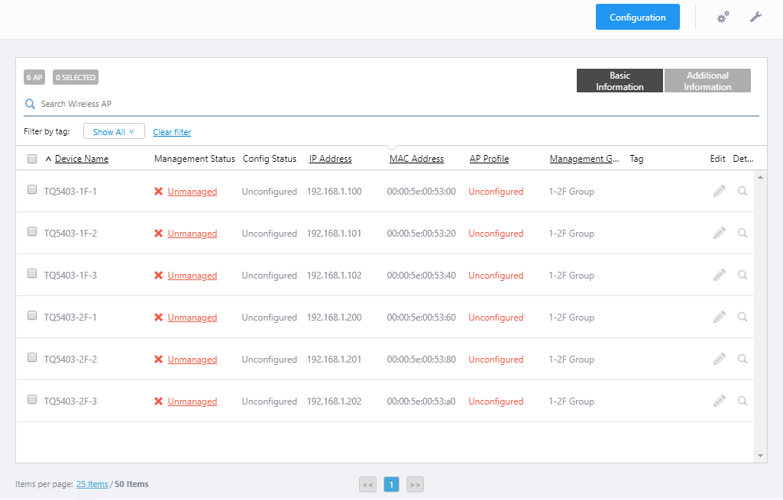Open details magnifier for TQ5403-2F-2
783x500 pixels.
742,359
